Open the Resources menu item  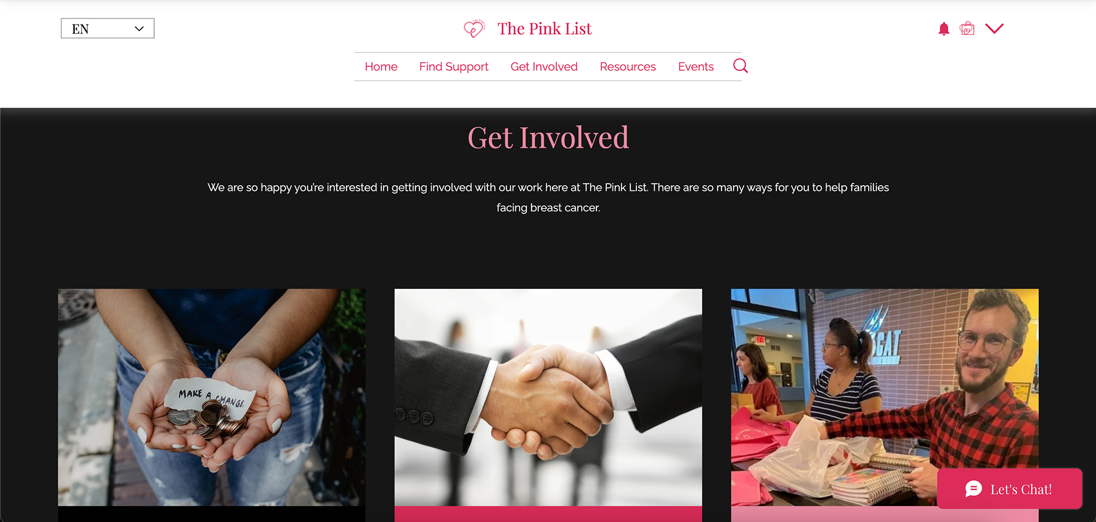(x=627, y=67)
